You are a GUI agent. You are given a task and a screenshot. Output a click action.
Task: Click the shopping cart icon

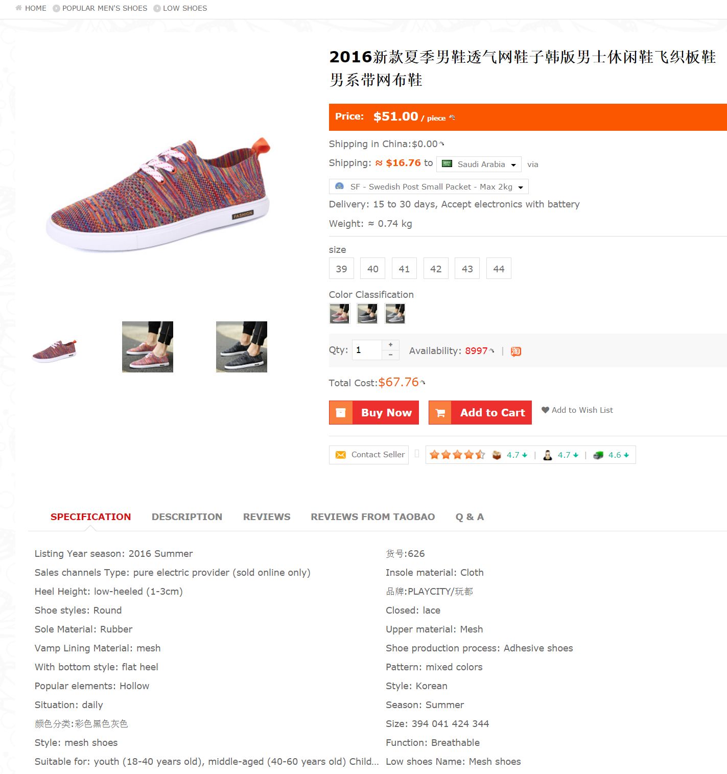coord(440,413)
